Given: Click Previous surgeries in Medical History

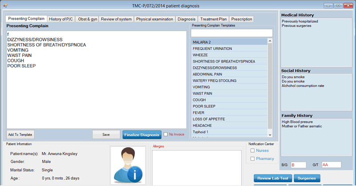Looking at the screenshot, I should 296,26.
